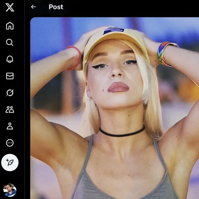This screenshot has width=199, height=199.
Task: Open the post's photo in full view
Action: coord(115,108)
